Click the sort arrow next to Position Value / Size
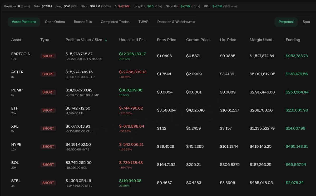 click(x=106, y=40)
